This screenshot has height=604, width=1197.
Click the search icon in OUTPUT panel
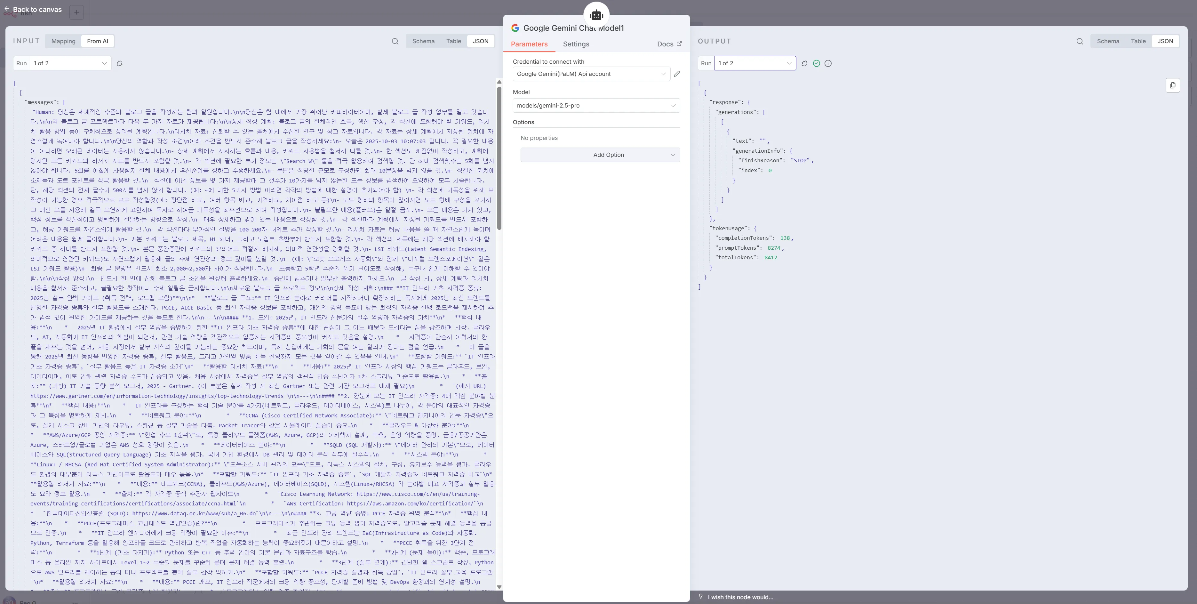point(1080,41)
